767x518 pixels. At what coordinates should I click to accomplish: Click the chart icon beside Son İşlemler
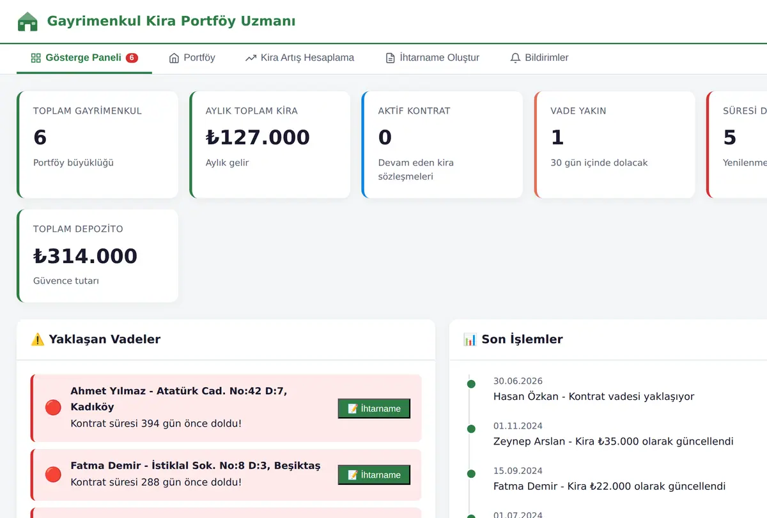(x=470, y=339)
